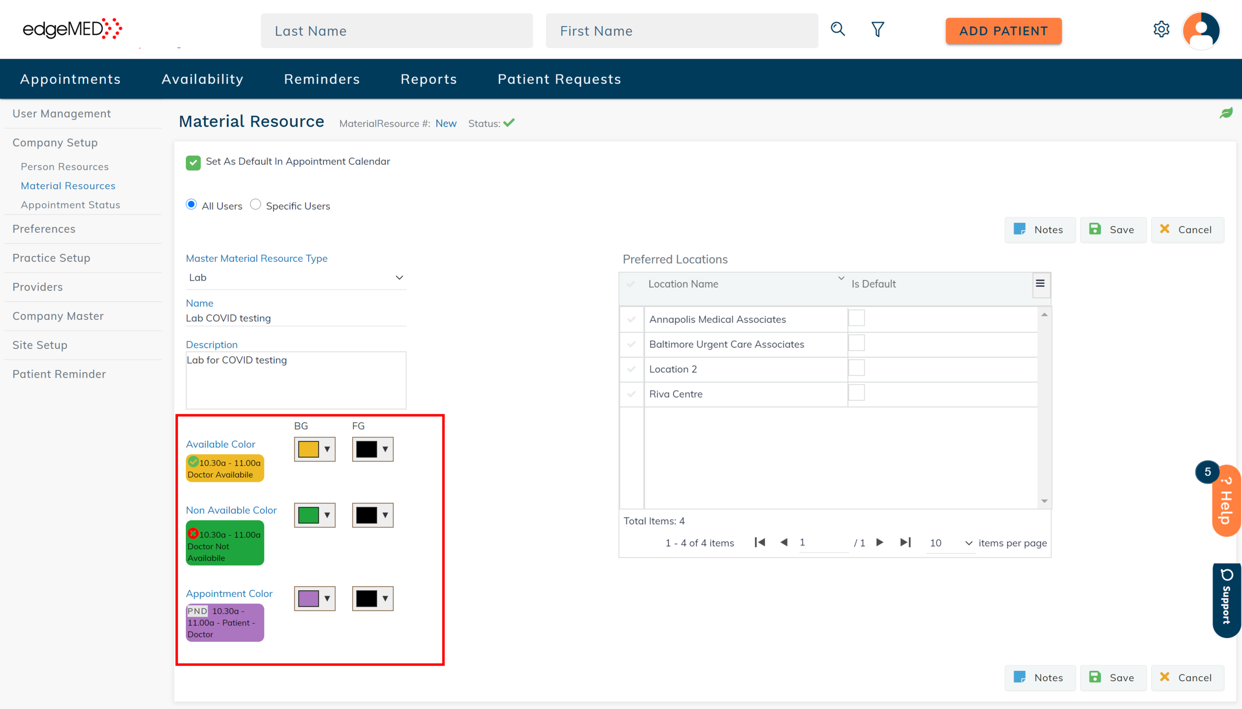Open the Availability menu tab

(x=202, y=79)
